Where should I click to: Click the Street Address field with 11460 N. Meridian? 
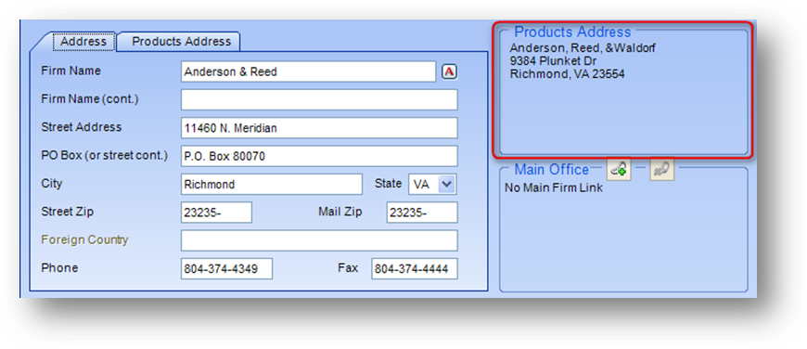point(319,128)
